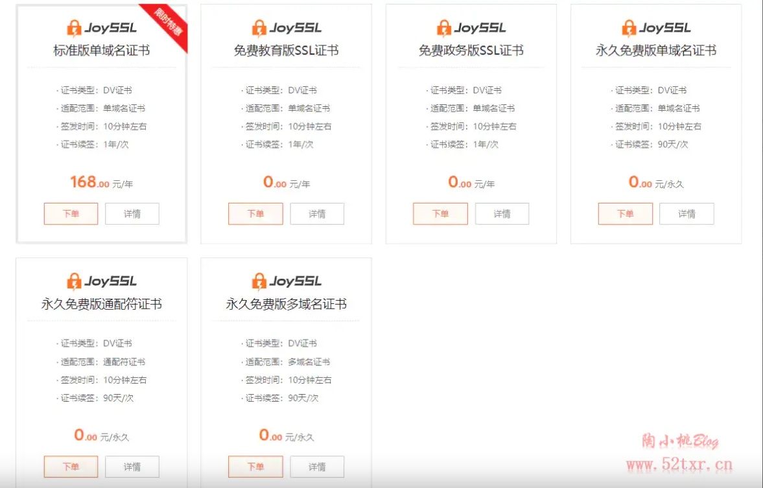Click 适配范围: 单域名证书 on 标准版 card
The height and width of the screenshot is (488, 763).
point(101,108)
